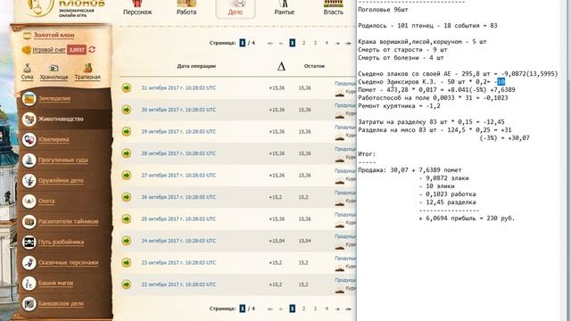This screenshot has width=571, height=321.
Task: Click the bottom page number input field
Action: point(243,309)
